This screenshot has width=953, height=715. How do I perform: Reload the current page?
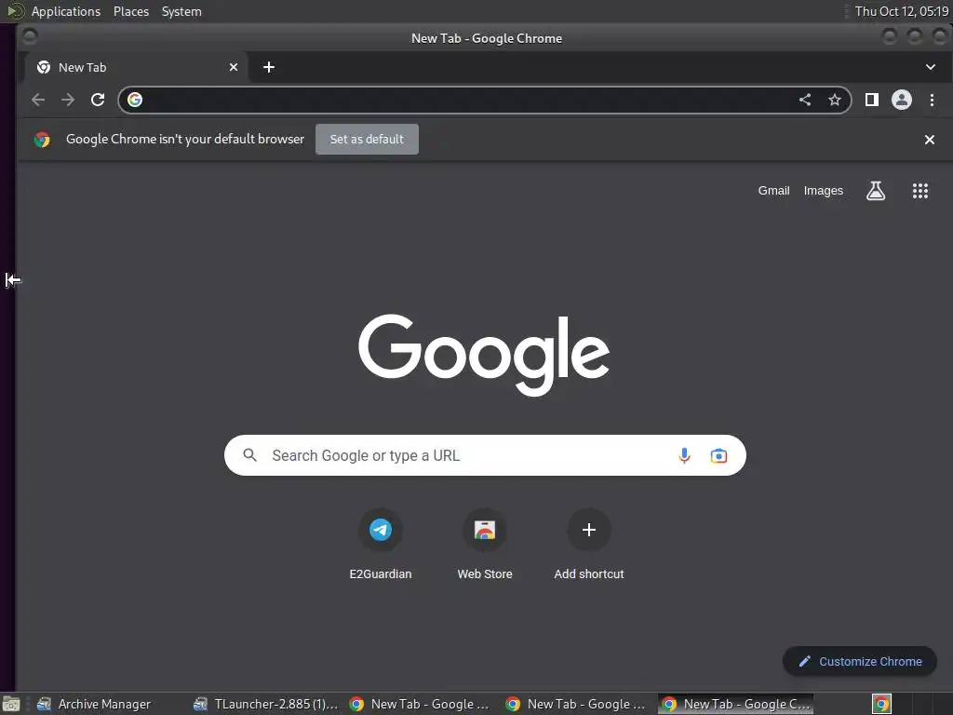point(97,100)
